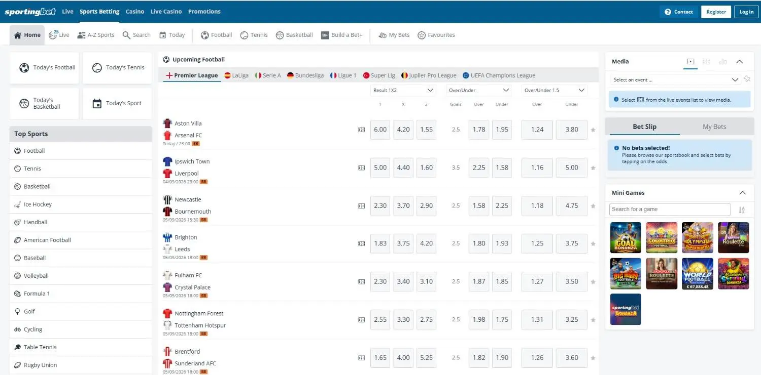Select Liverpool win odds 1.60
Screen dimensions: 761x375
click(x=427, y=168)
